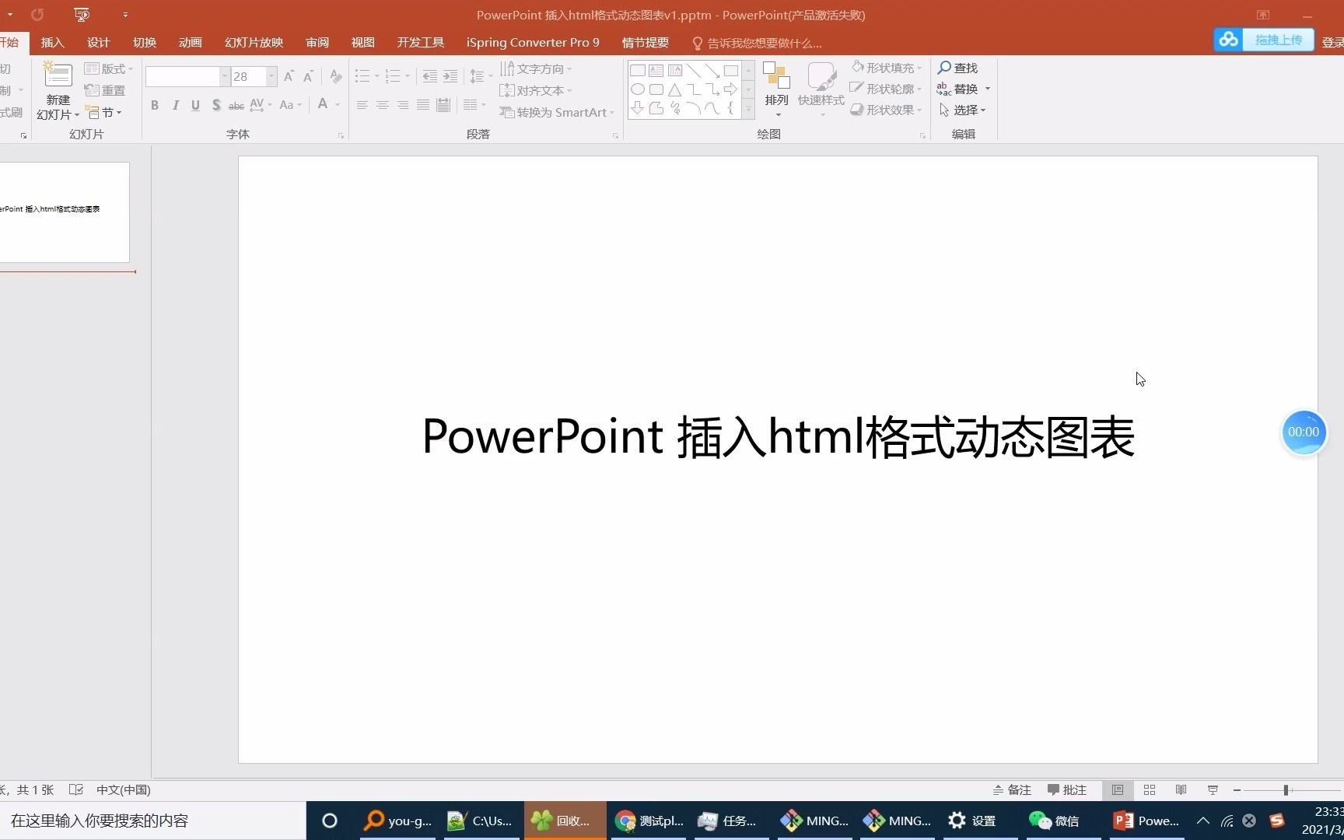Switch to the Transitions (切换) tab

pos(145,42)
